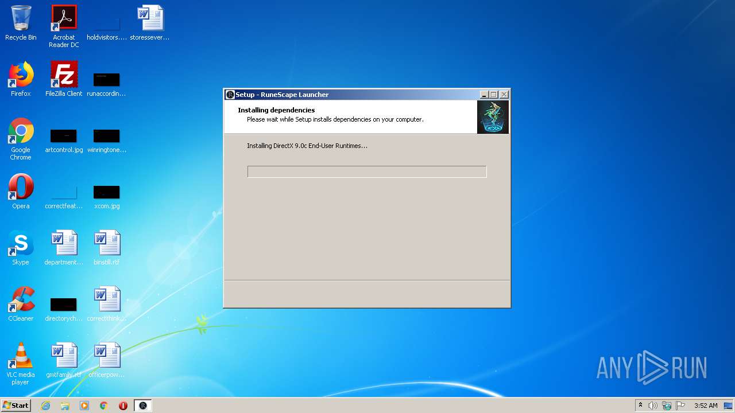Select the winringtone desktop file
This screenshot has width=735, height=413.
coord(107,141)
